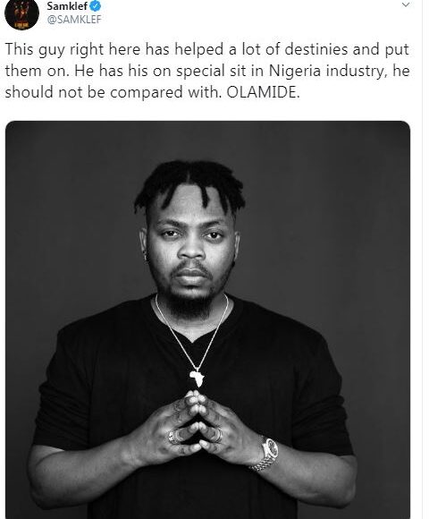Screen dimensions: 429x519
Task: Expand the tweet options chevron menu
Action: [x=405, y=4]
